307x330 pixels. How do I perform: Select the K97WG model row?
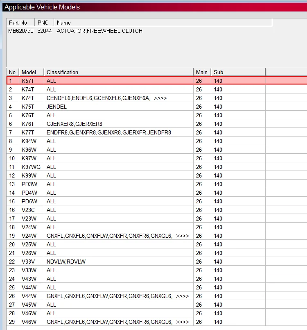(31, 167)
